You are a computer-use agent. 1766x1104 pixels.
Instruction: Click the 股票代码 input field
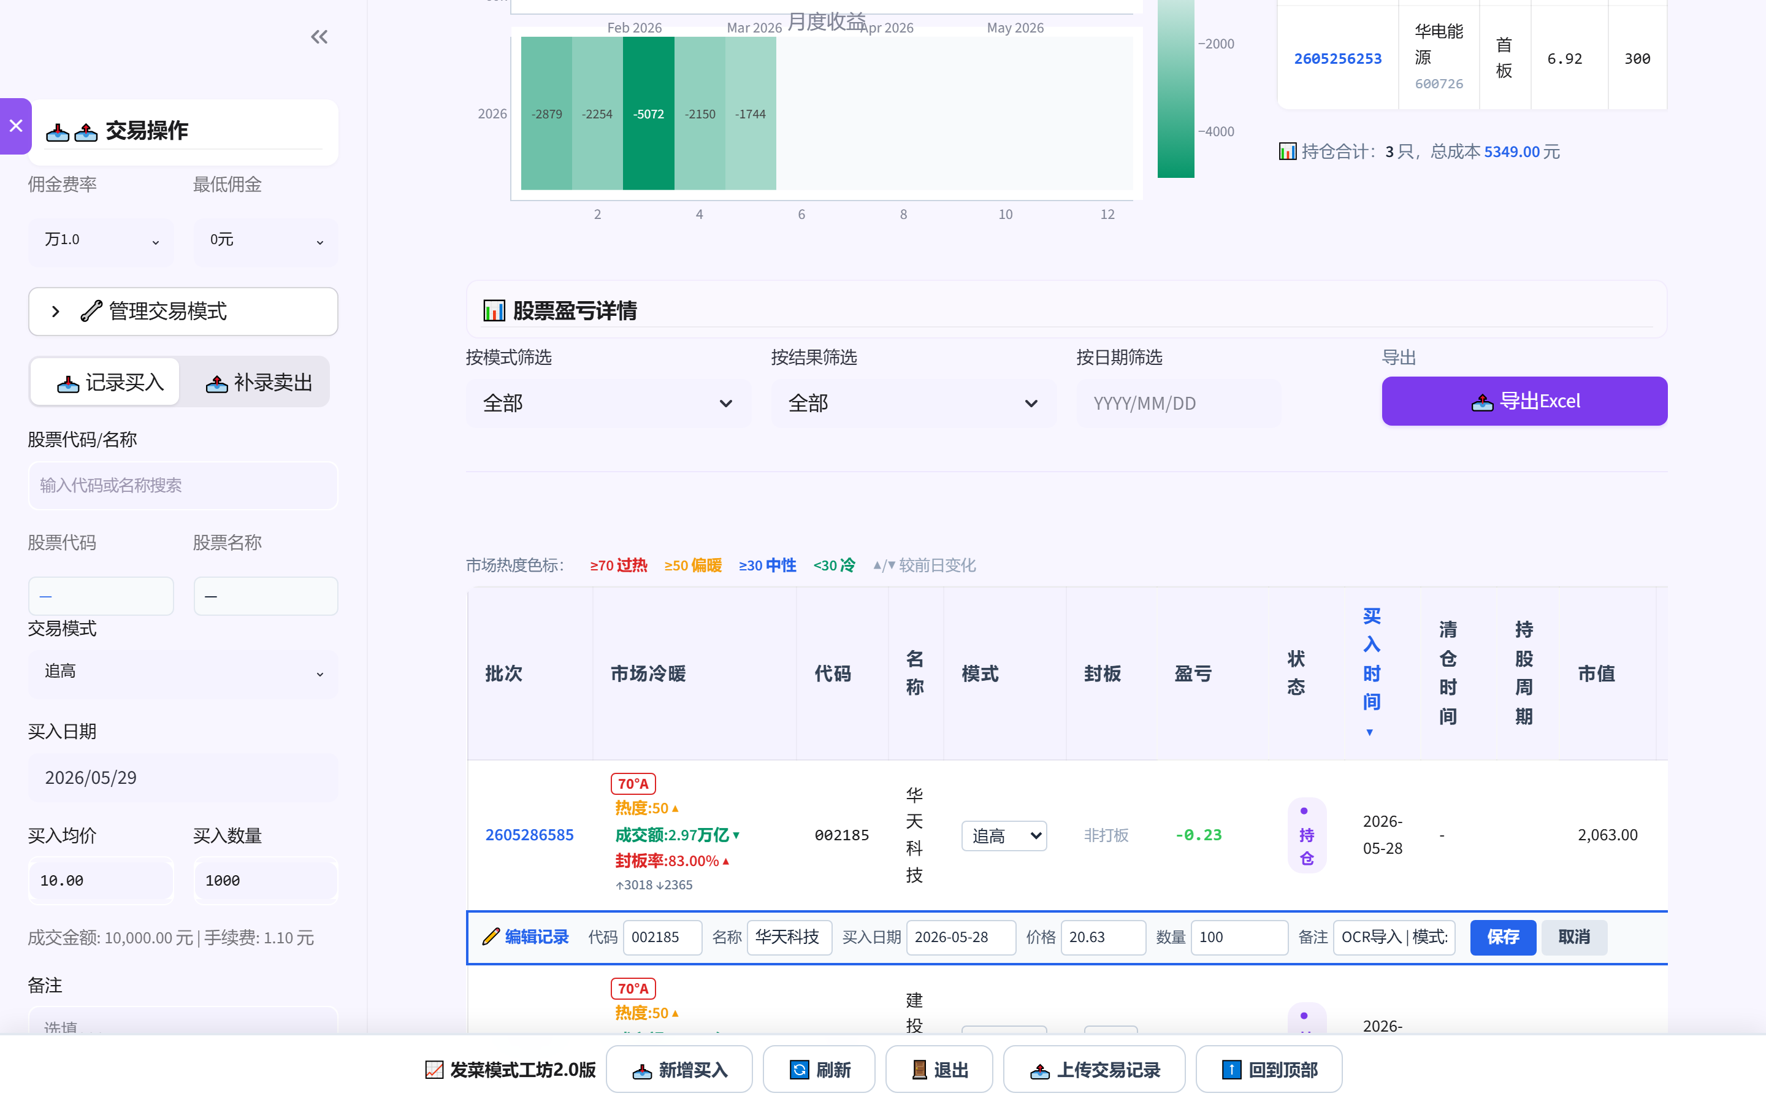[x=101, y=597]
